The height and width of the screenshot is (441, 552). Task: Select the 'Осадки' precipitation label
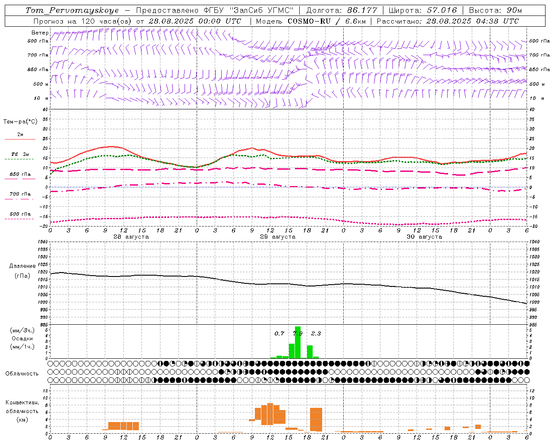coord(22,339)
